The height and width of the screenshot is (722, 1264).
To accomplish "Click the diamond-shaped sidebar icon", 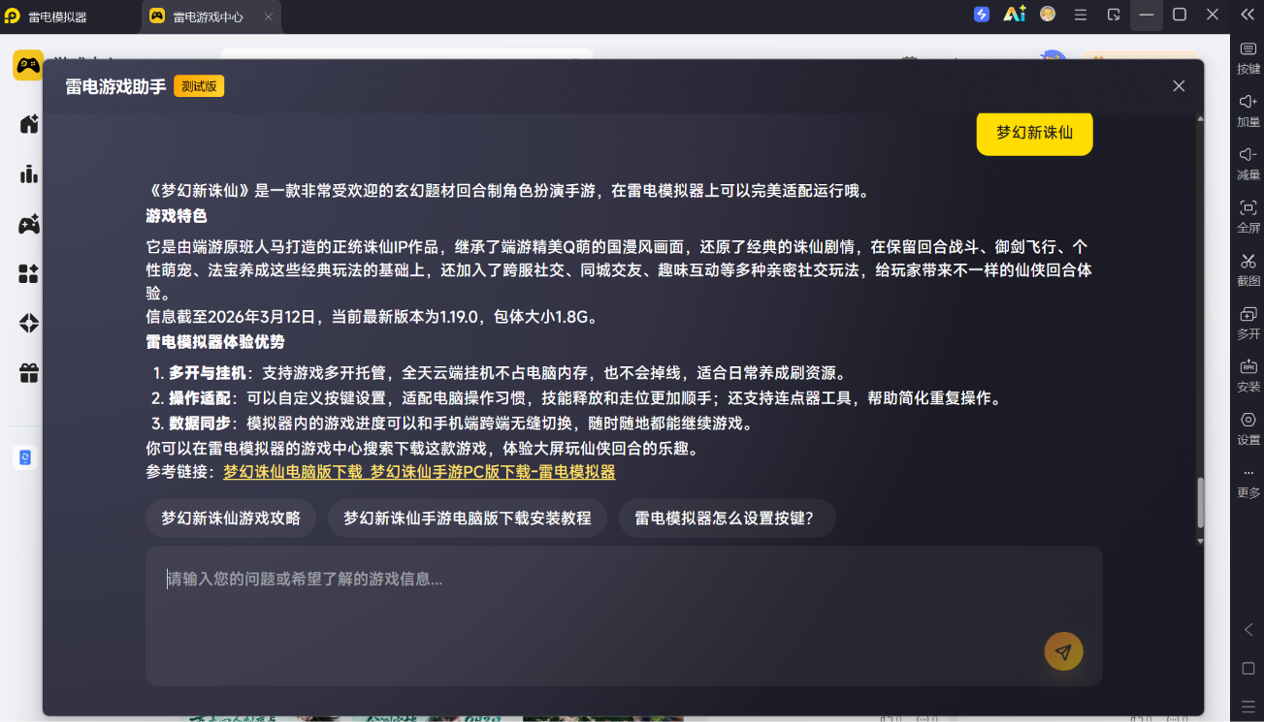I will click(29, 324).
